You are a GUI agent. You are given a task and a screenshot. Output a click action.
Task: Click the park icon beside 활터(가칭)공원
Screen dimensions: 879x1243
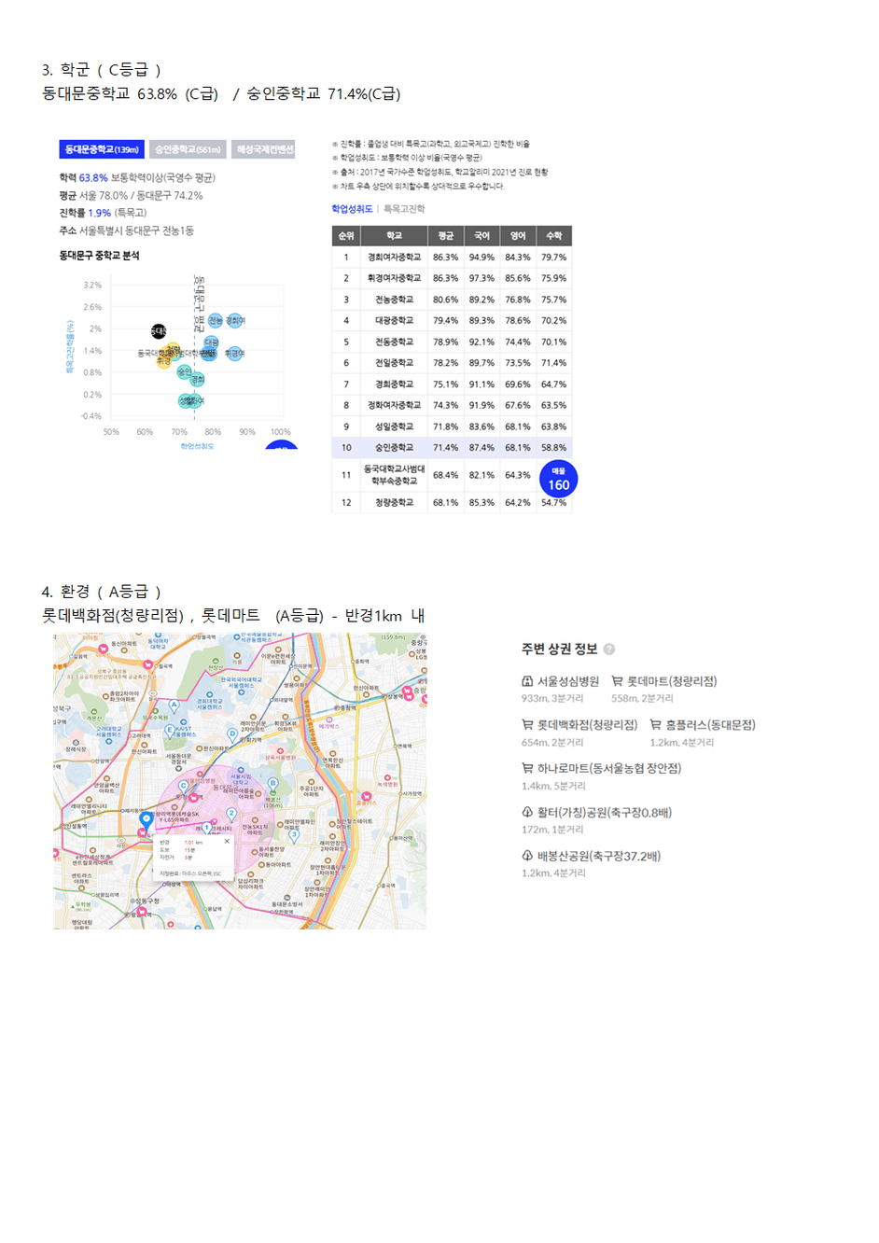click(527, 812)
